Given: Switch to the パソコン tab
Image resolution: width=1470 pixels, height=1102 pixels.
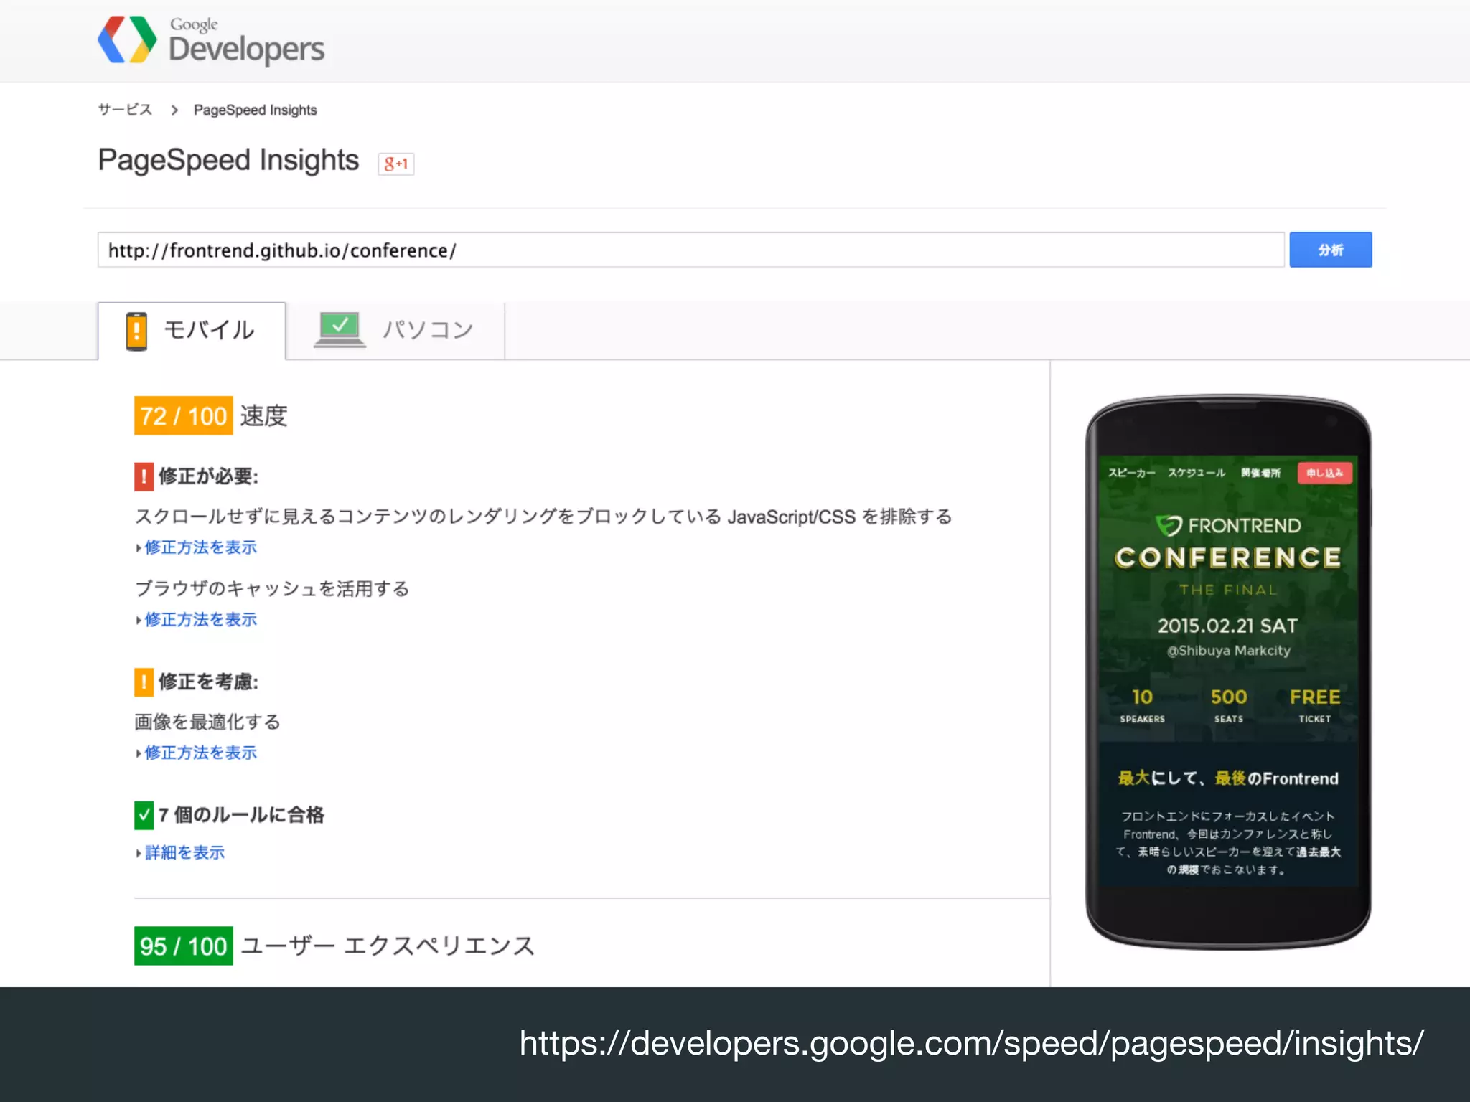Looking at the screenshot, I should pyautogui.click(x=395, y=331).
